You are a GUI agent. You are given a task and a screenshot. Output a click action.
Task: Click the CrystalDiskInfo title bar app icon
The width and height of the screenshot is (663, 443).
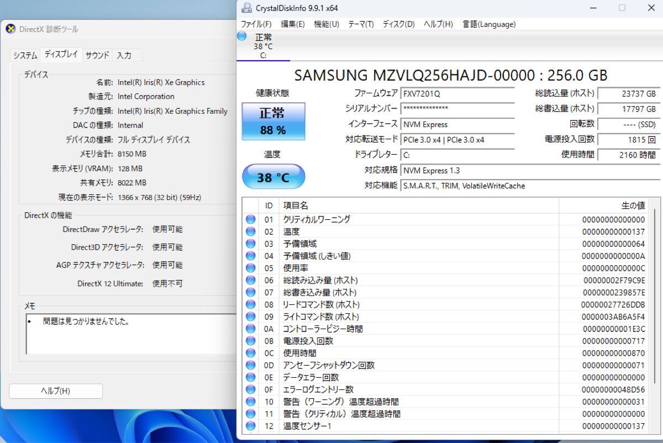246,8
